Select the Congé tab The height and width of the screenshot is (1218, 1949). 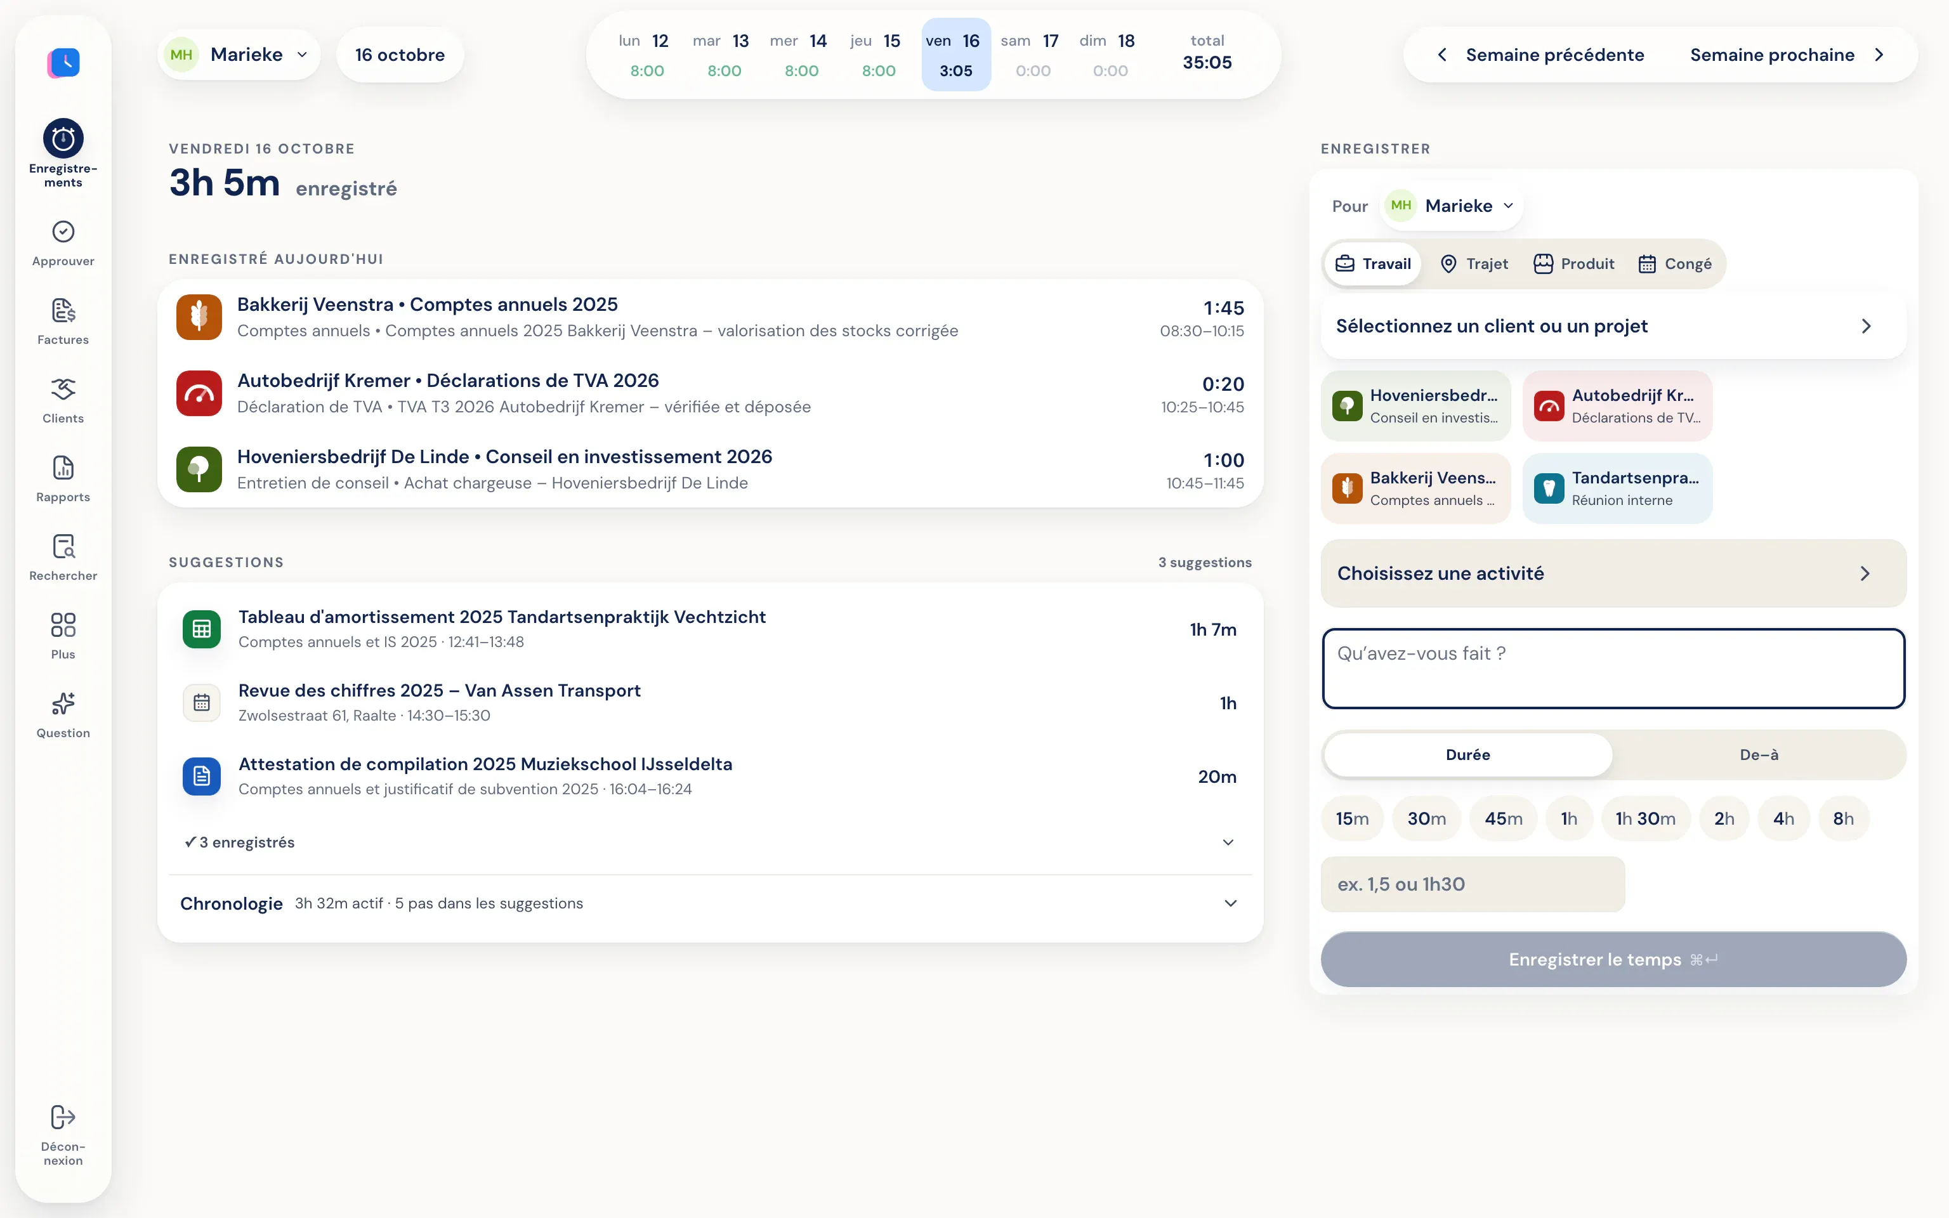coord(1675,265)
